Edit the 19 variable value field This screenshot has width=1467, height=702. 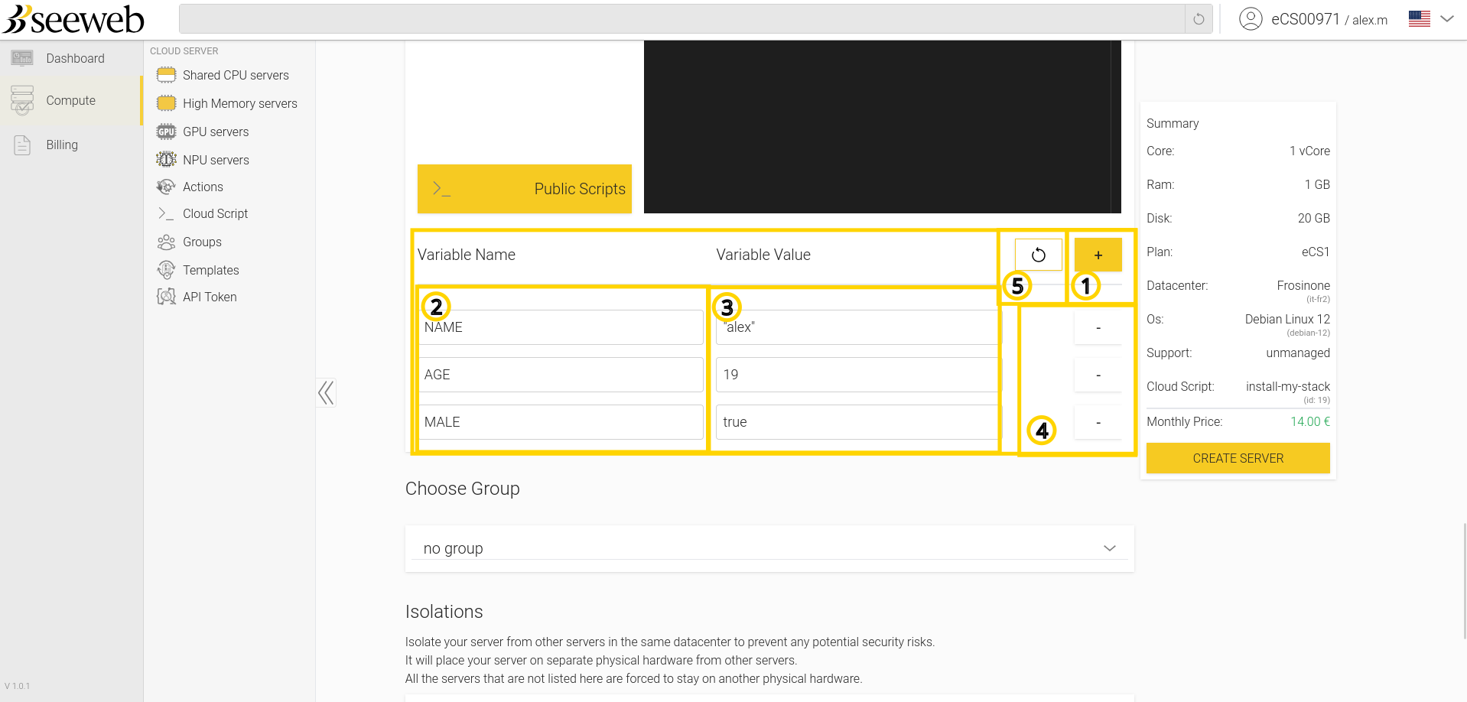[x=857, y=375]
